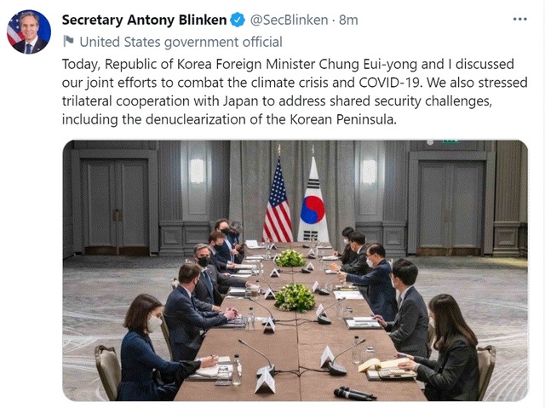
Task: Click the 8m timestamp of the tweet
Action: pos(349,20)
